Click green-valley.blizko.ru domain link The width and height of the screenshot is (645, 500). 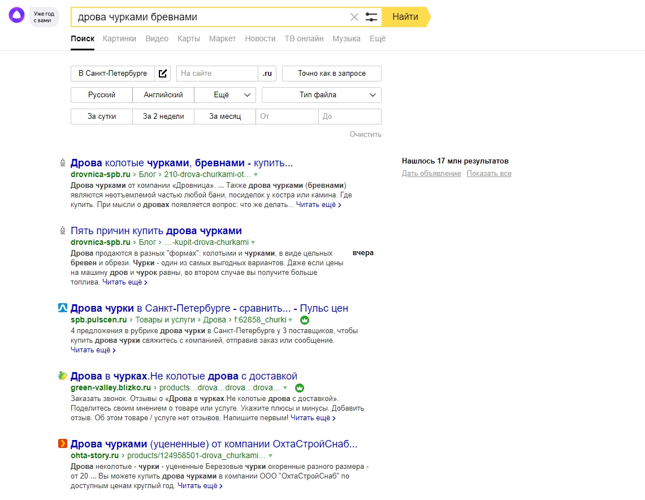[x=111, y=387]
